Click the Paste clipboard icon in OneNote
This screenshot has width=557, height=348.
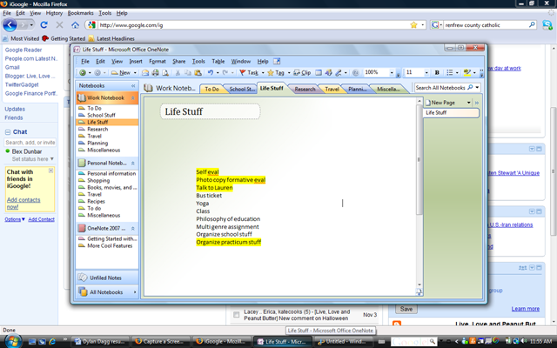(x=198, y=72)
